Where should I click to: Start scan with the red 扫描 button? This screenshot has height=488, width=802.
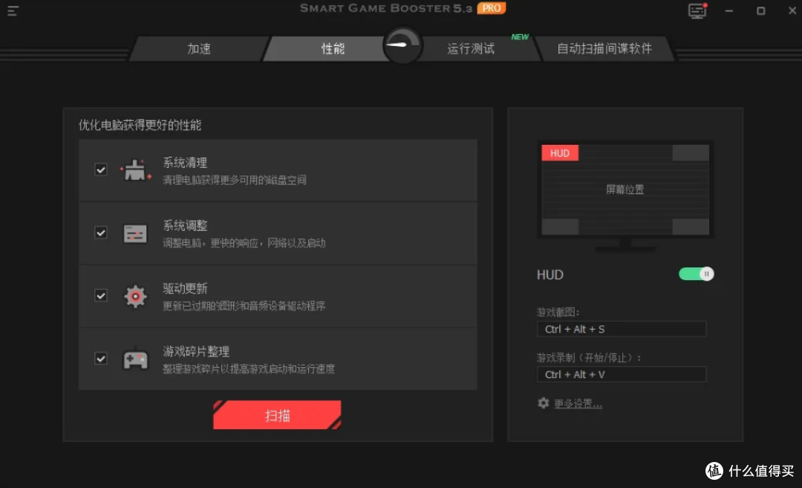coord(277,415)
